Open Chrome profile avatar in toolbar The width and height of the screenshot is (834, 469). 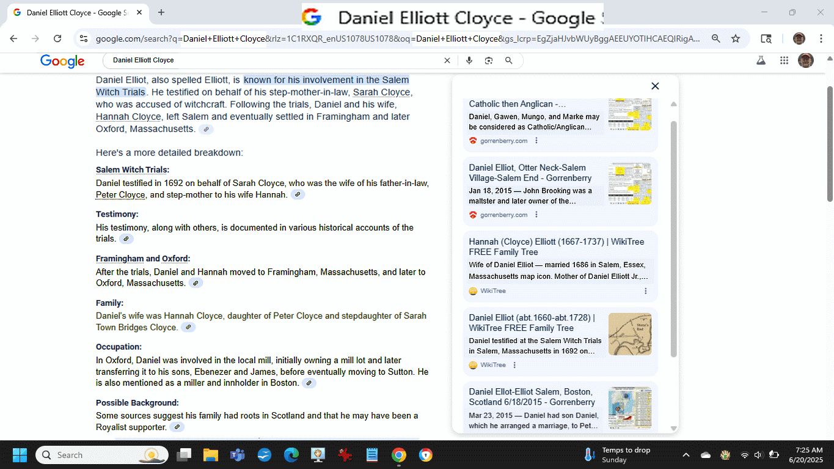(799, 39)
